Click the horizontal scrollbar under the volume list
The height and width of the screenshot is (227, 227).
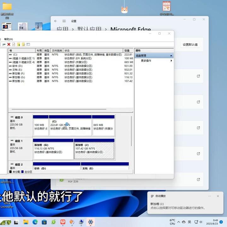tap(63, 109)
